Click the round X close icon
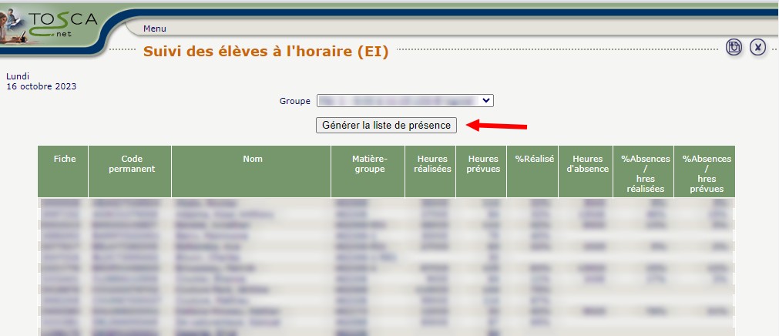This screenshot has height=336, width=779. (x=758, y=48)
